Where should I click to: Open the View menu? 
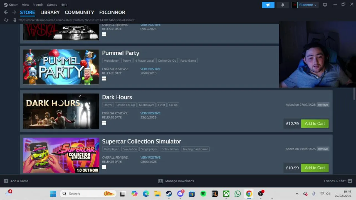25,5
